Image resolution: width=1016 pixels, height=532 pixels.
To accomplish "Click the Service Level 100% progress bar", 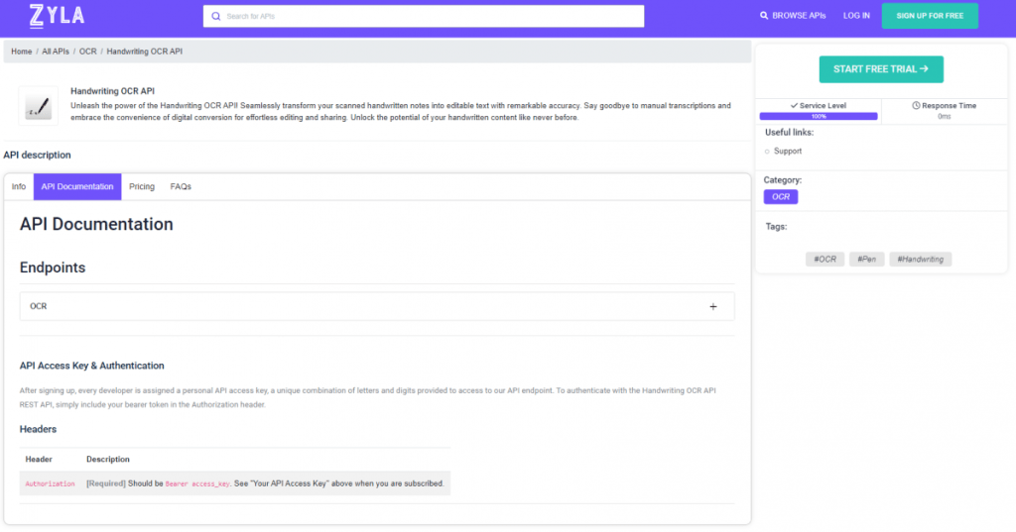I will pos(819,117).
